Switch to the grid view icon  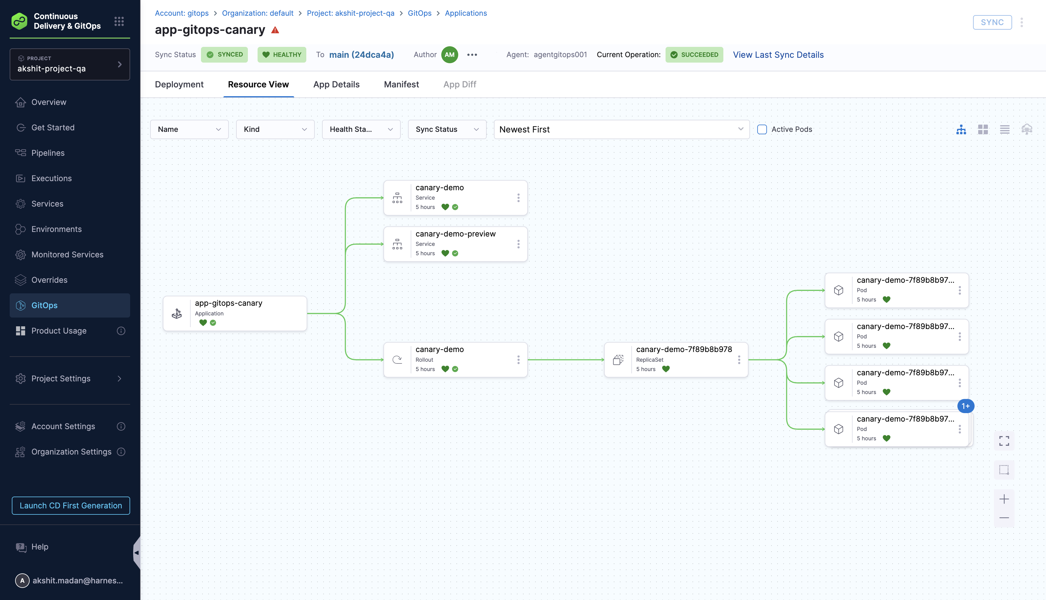983,129
